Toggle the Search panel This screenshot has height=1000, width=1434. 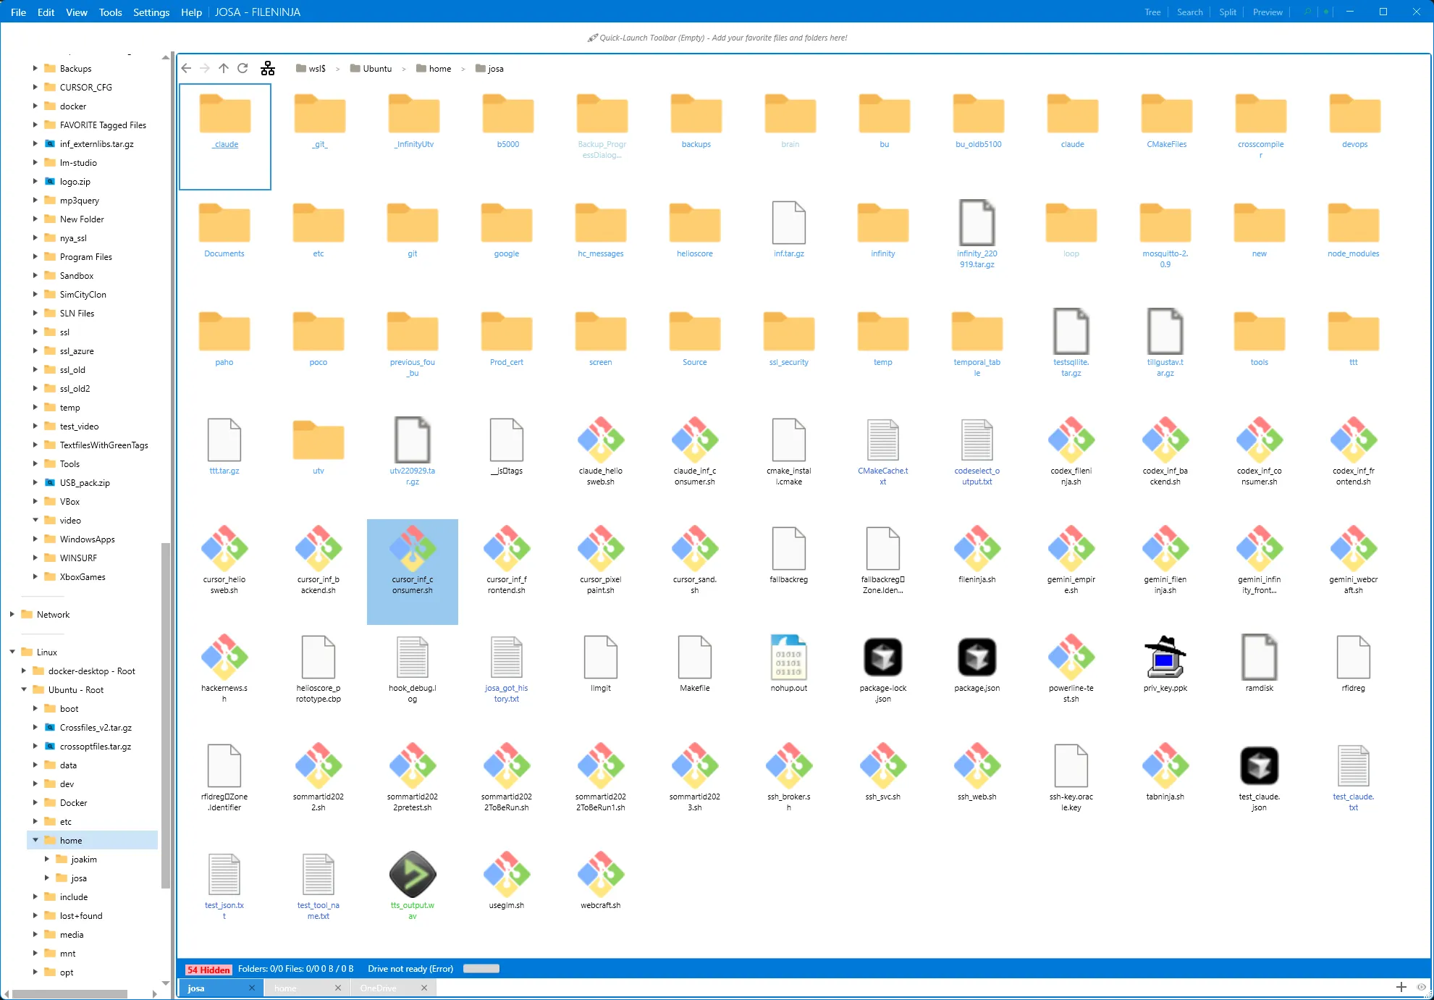coord(1189,12)
